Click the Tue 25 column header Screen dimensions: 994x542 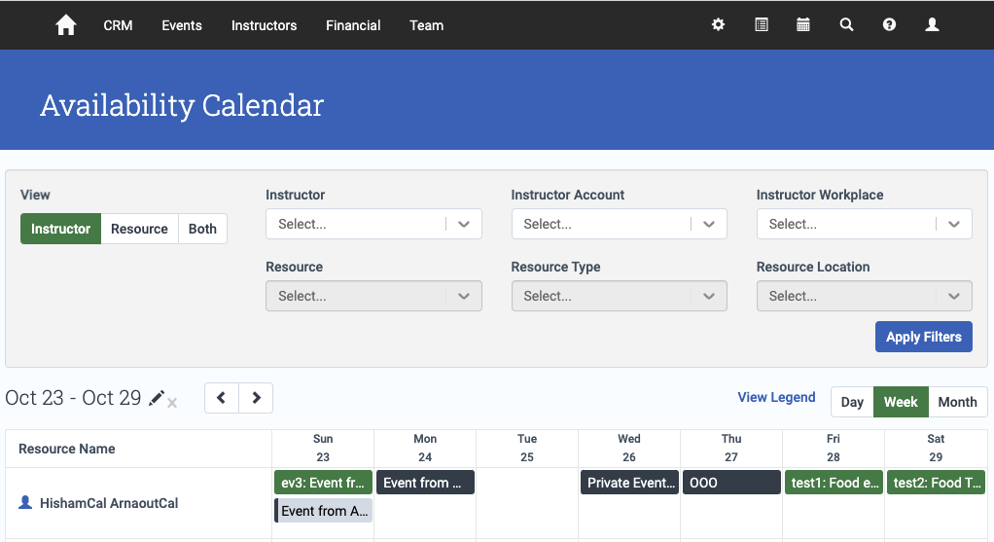click(x=527, y=449)
